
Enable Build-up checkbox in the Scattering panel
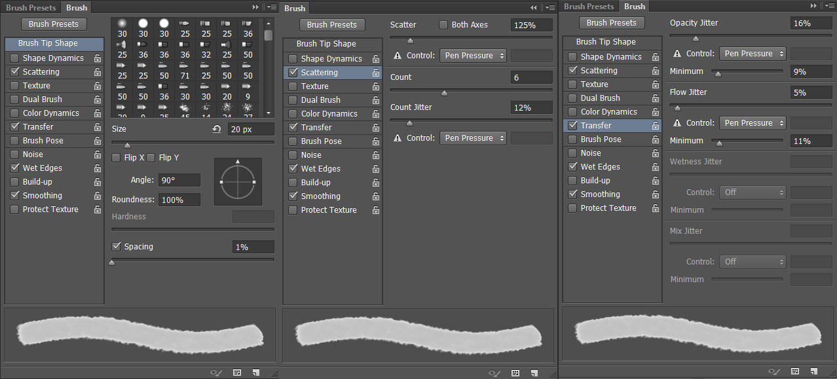click(293, 183)
